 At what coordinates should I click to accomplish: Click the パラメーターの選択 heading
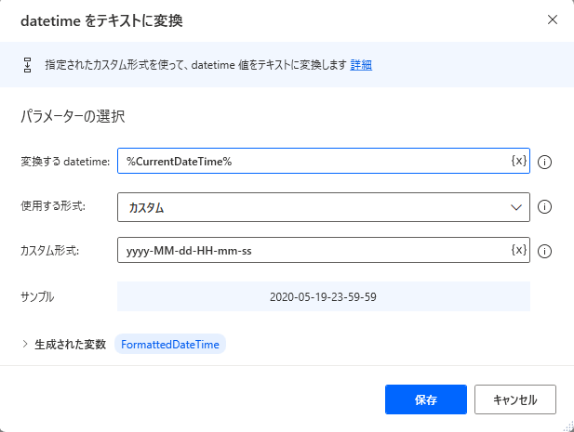[x=73, y=116]
